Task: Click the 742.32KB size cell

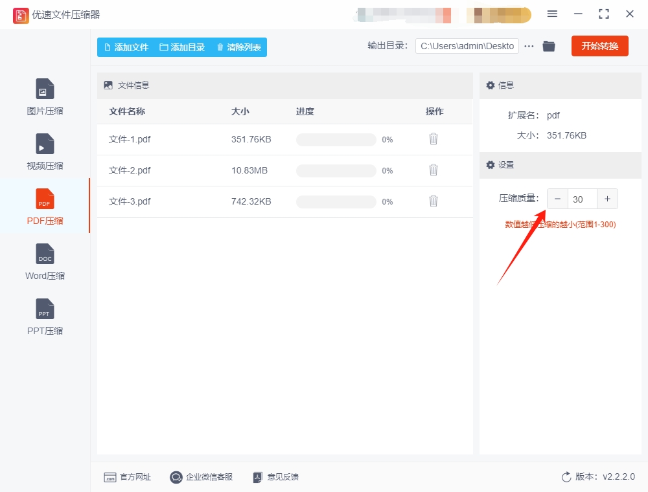Action: coord(251,201)
